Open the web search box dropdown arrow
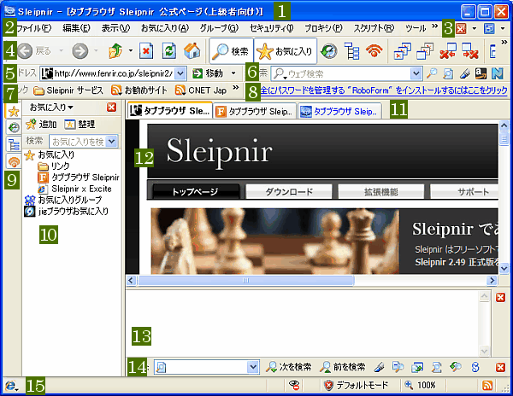 416,73
